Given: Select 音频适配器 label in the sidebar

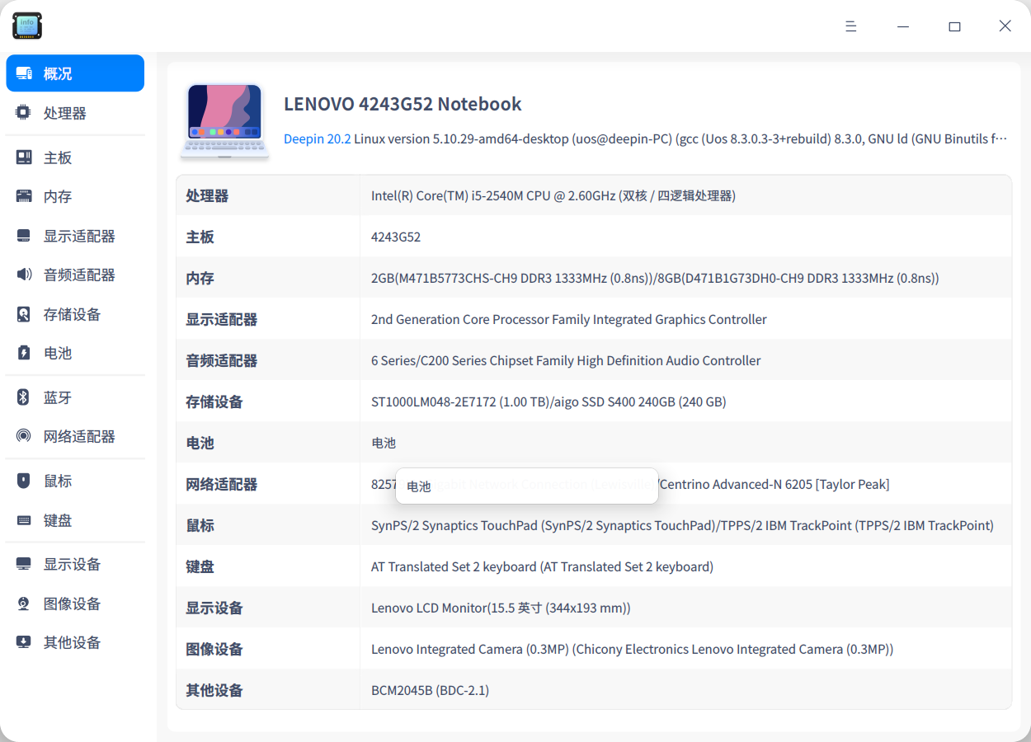Looking at the screenshot, I should [79, 275].
